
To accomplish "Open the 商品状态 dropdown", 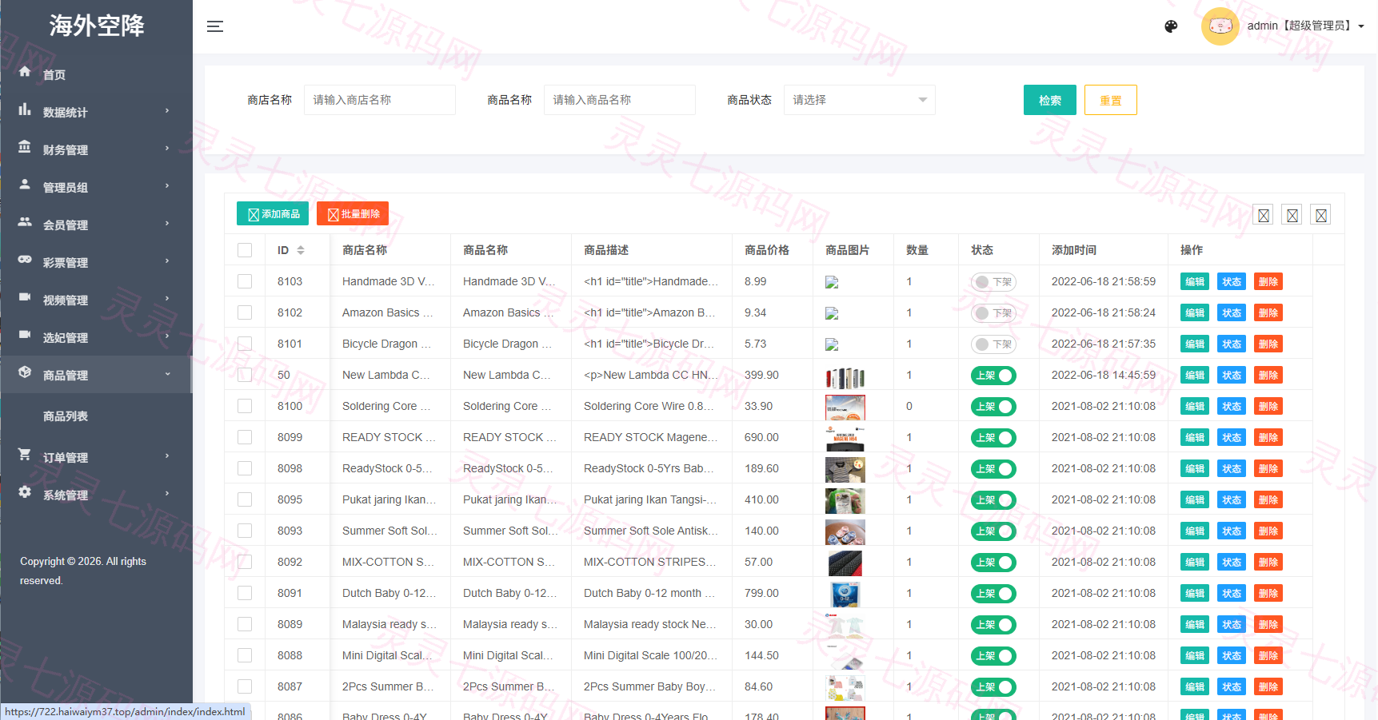I will click(859, 100).
